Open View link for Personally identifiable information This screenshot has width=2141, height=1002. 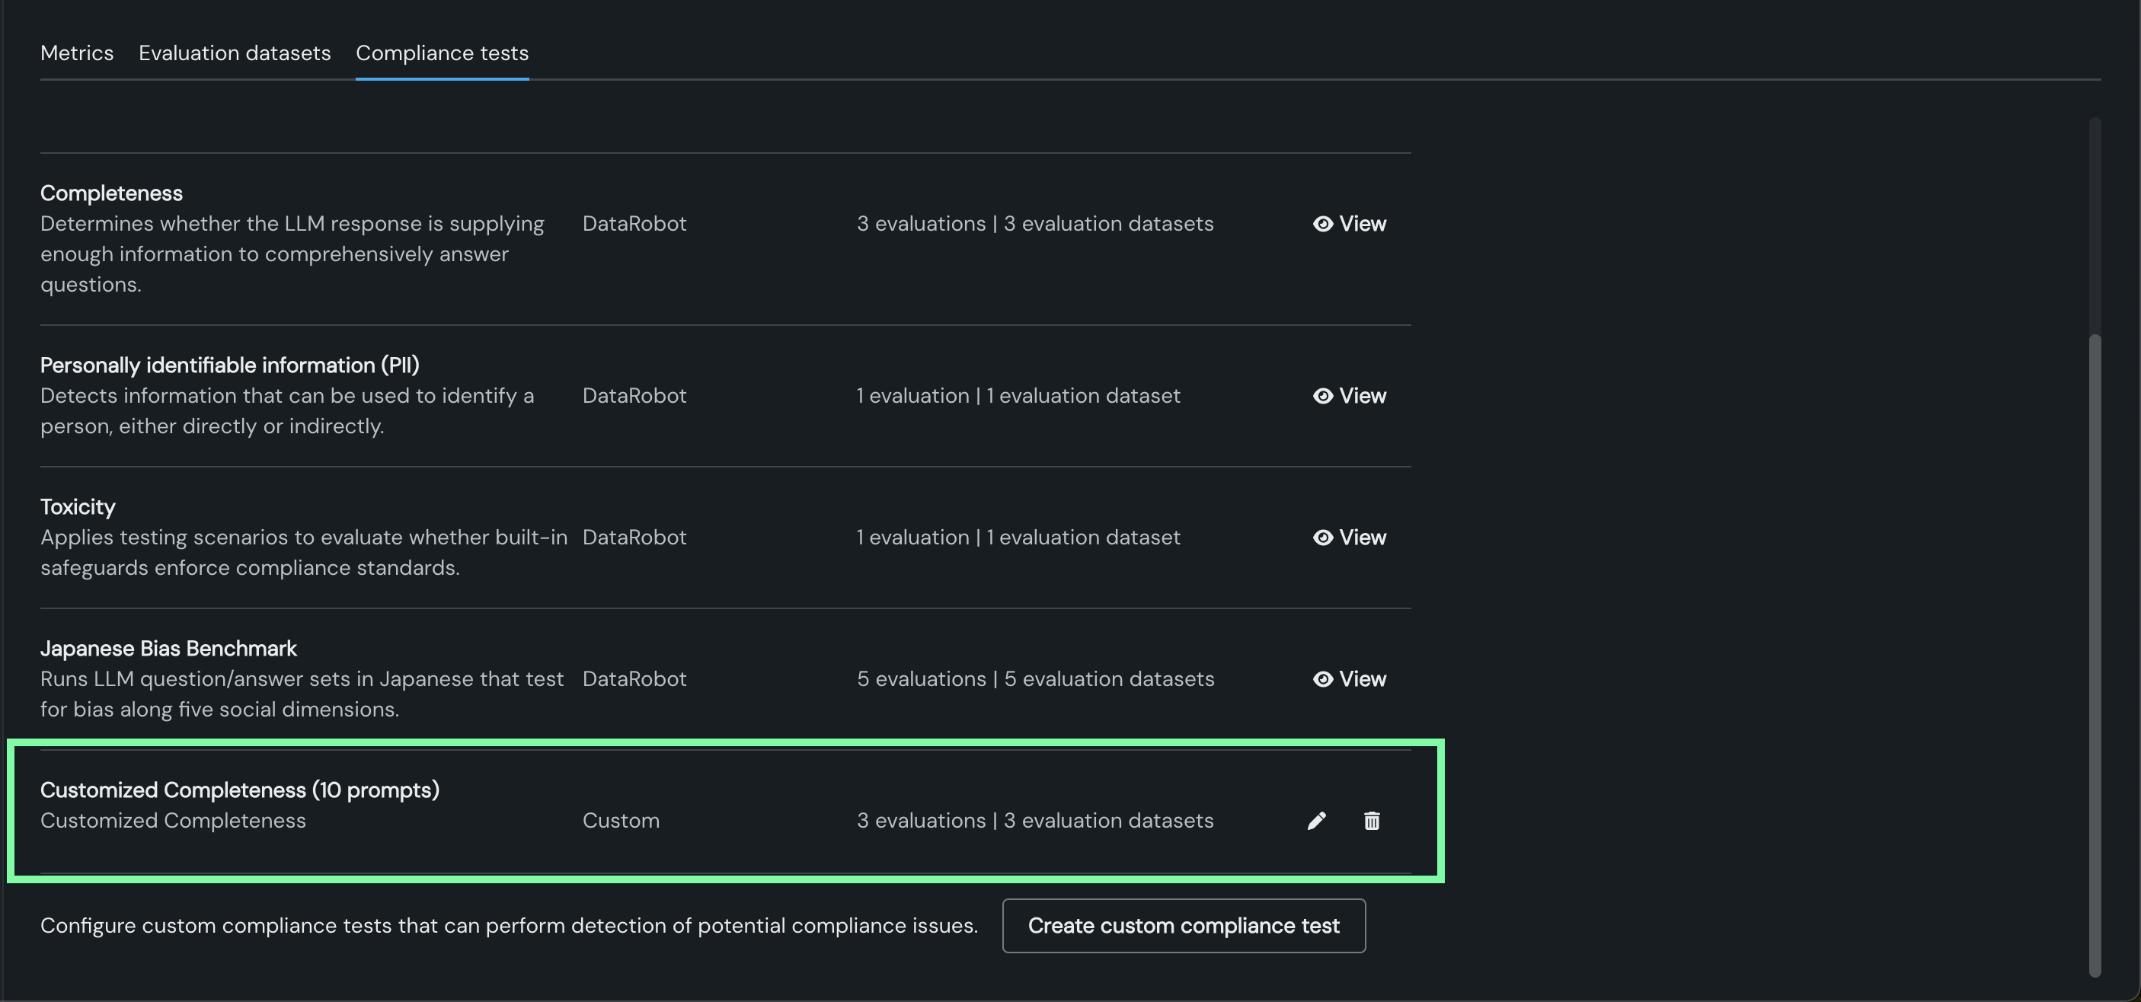pyautogui.click(x=1363, y=395)
